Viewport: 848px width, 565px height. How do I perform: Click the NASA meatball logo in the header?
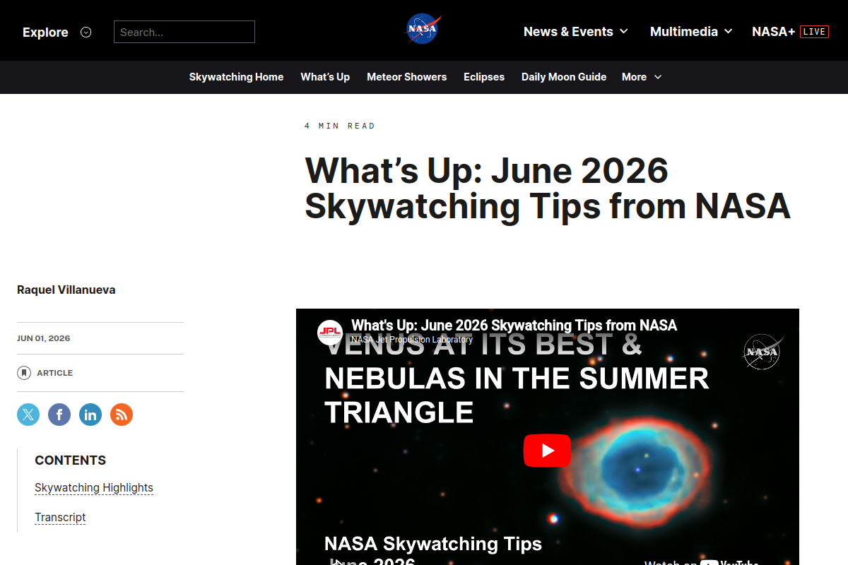[x=423, y=29]
